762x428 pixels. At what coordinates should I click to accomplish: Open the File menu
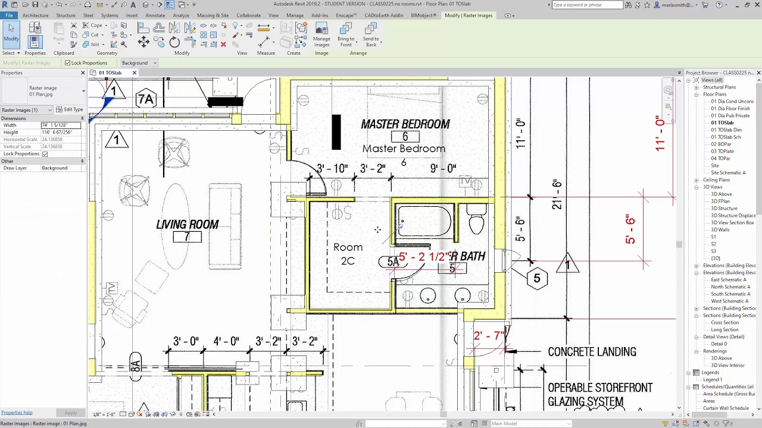[9, 15]
